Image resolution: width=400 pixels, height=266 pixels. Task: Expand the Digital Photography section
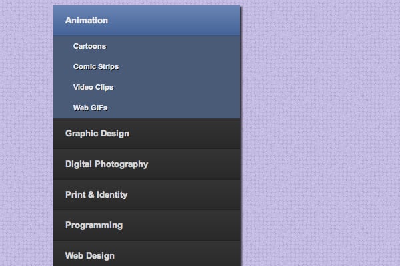point(147,164)
